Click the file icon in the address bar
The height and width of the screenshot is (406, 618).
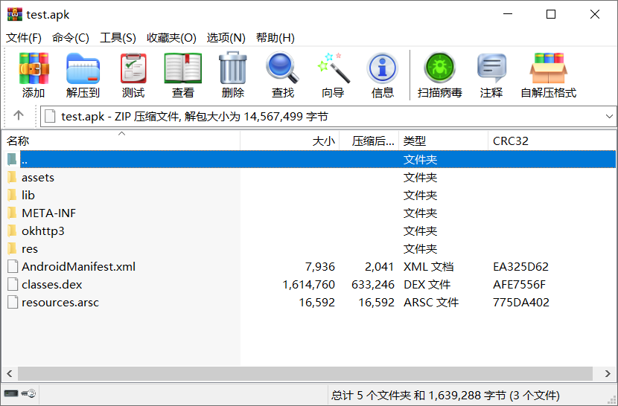tap(50, 117)
